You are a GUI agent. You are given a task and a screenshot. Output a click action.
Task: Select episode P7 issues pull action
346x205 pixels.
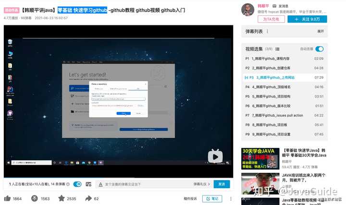pyautogui.click(x=284, y=116)
